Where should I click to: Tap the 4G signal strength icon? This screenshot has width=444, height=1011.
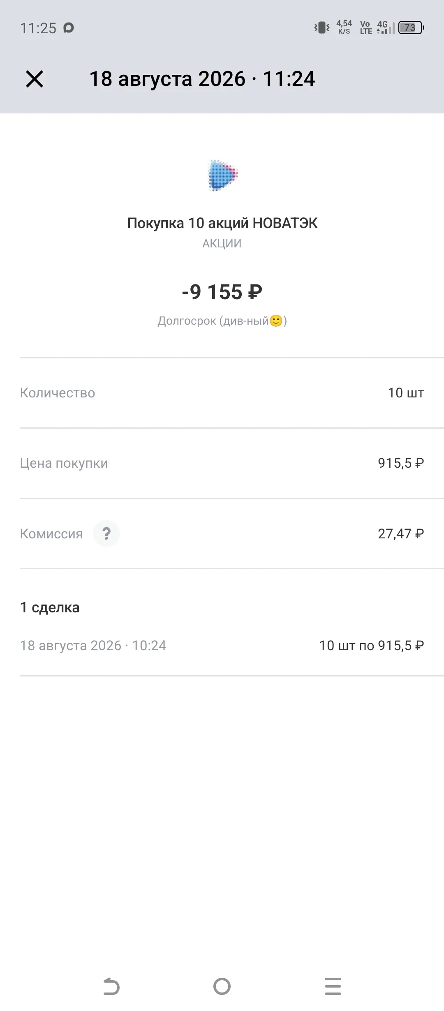click(x=385, y=28)
